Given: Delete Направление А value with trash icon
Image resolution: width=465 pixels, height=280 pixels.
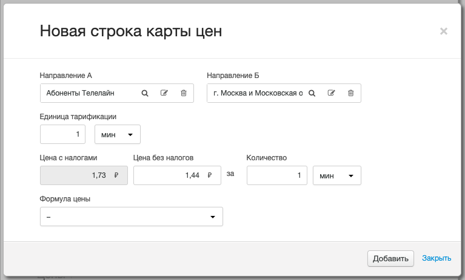Looking at the screenshot, I should click(x=184, y=93).
